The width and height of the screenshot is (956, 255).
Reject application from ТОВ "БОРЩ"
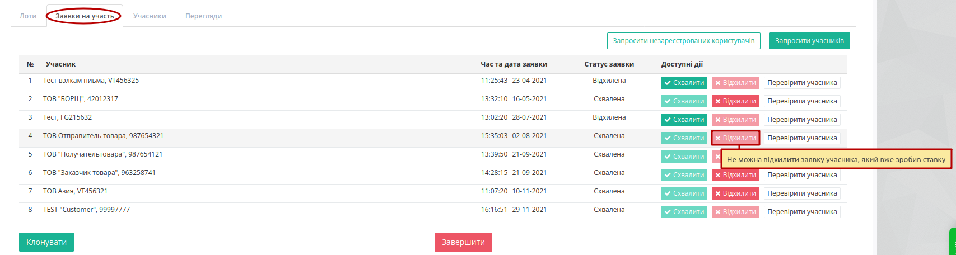point(735,101)
